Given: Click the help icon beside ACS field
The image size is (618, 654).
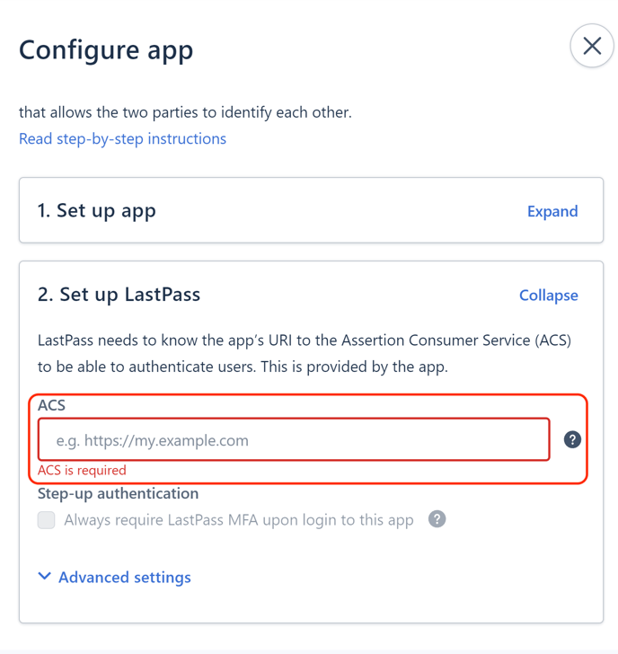Looking at the screenshot, I should [x=572, y=440].
